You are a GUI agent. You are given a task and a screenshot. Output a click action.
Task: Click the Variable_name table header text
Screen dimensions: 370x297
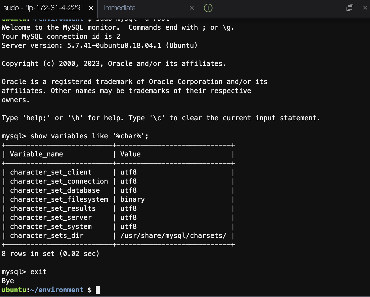tap(36, 154)
